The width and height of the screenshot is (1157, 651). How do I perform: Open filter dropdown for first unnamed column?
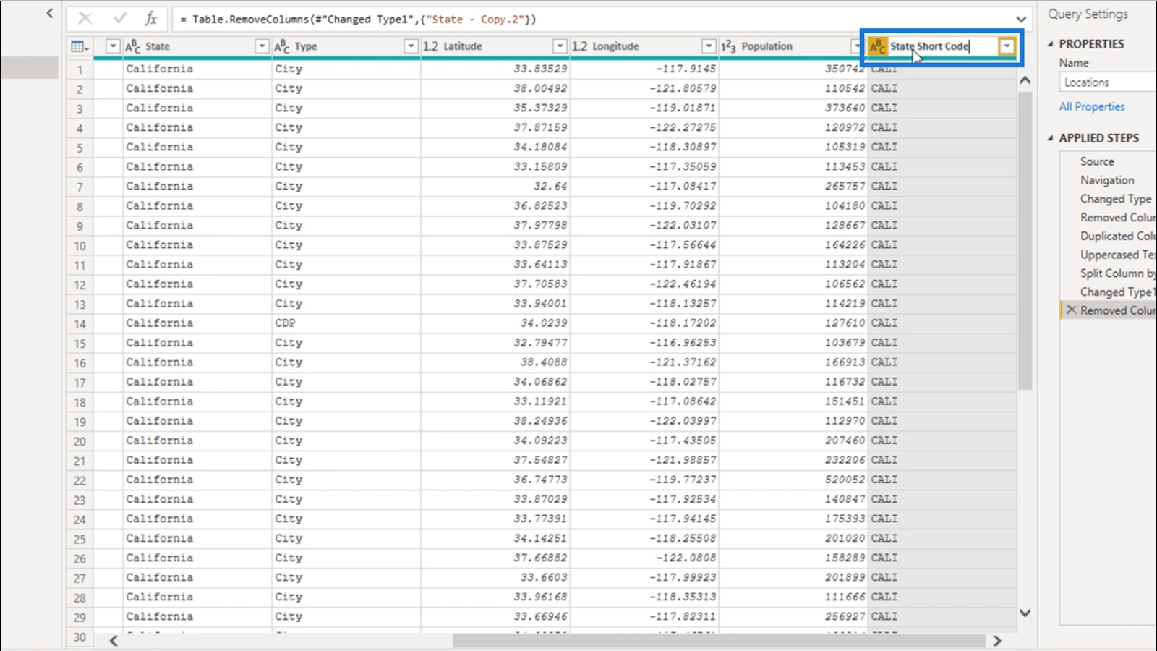[x=113, y=46]
